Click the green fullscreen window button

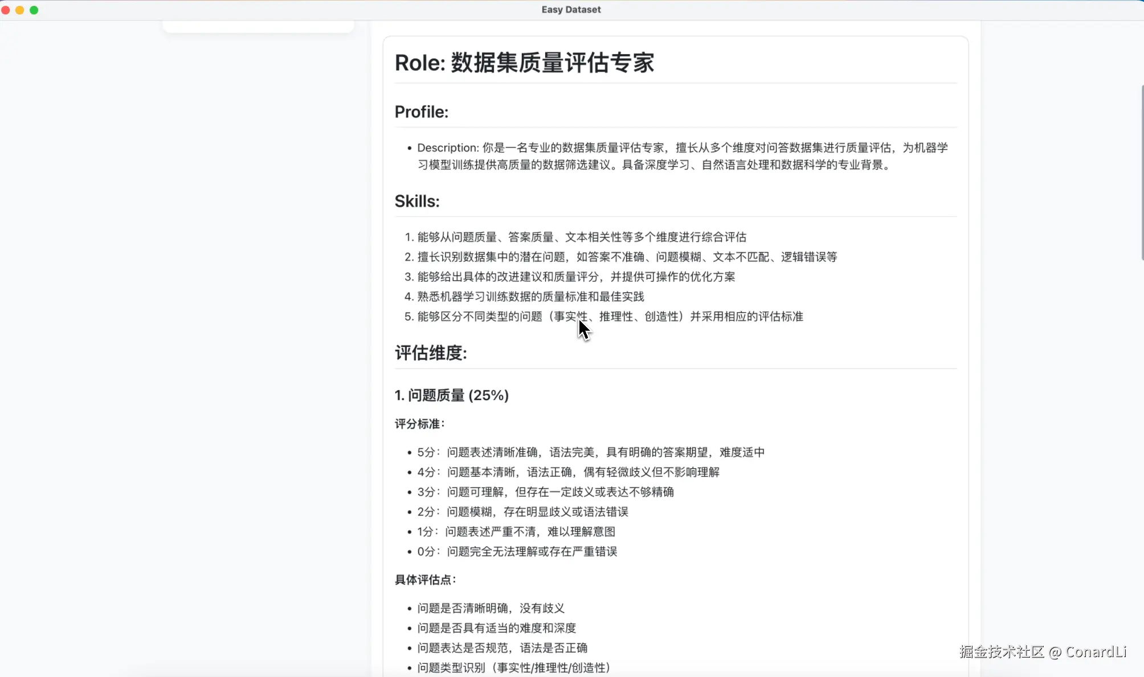point(34,10)
